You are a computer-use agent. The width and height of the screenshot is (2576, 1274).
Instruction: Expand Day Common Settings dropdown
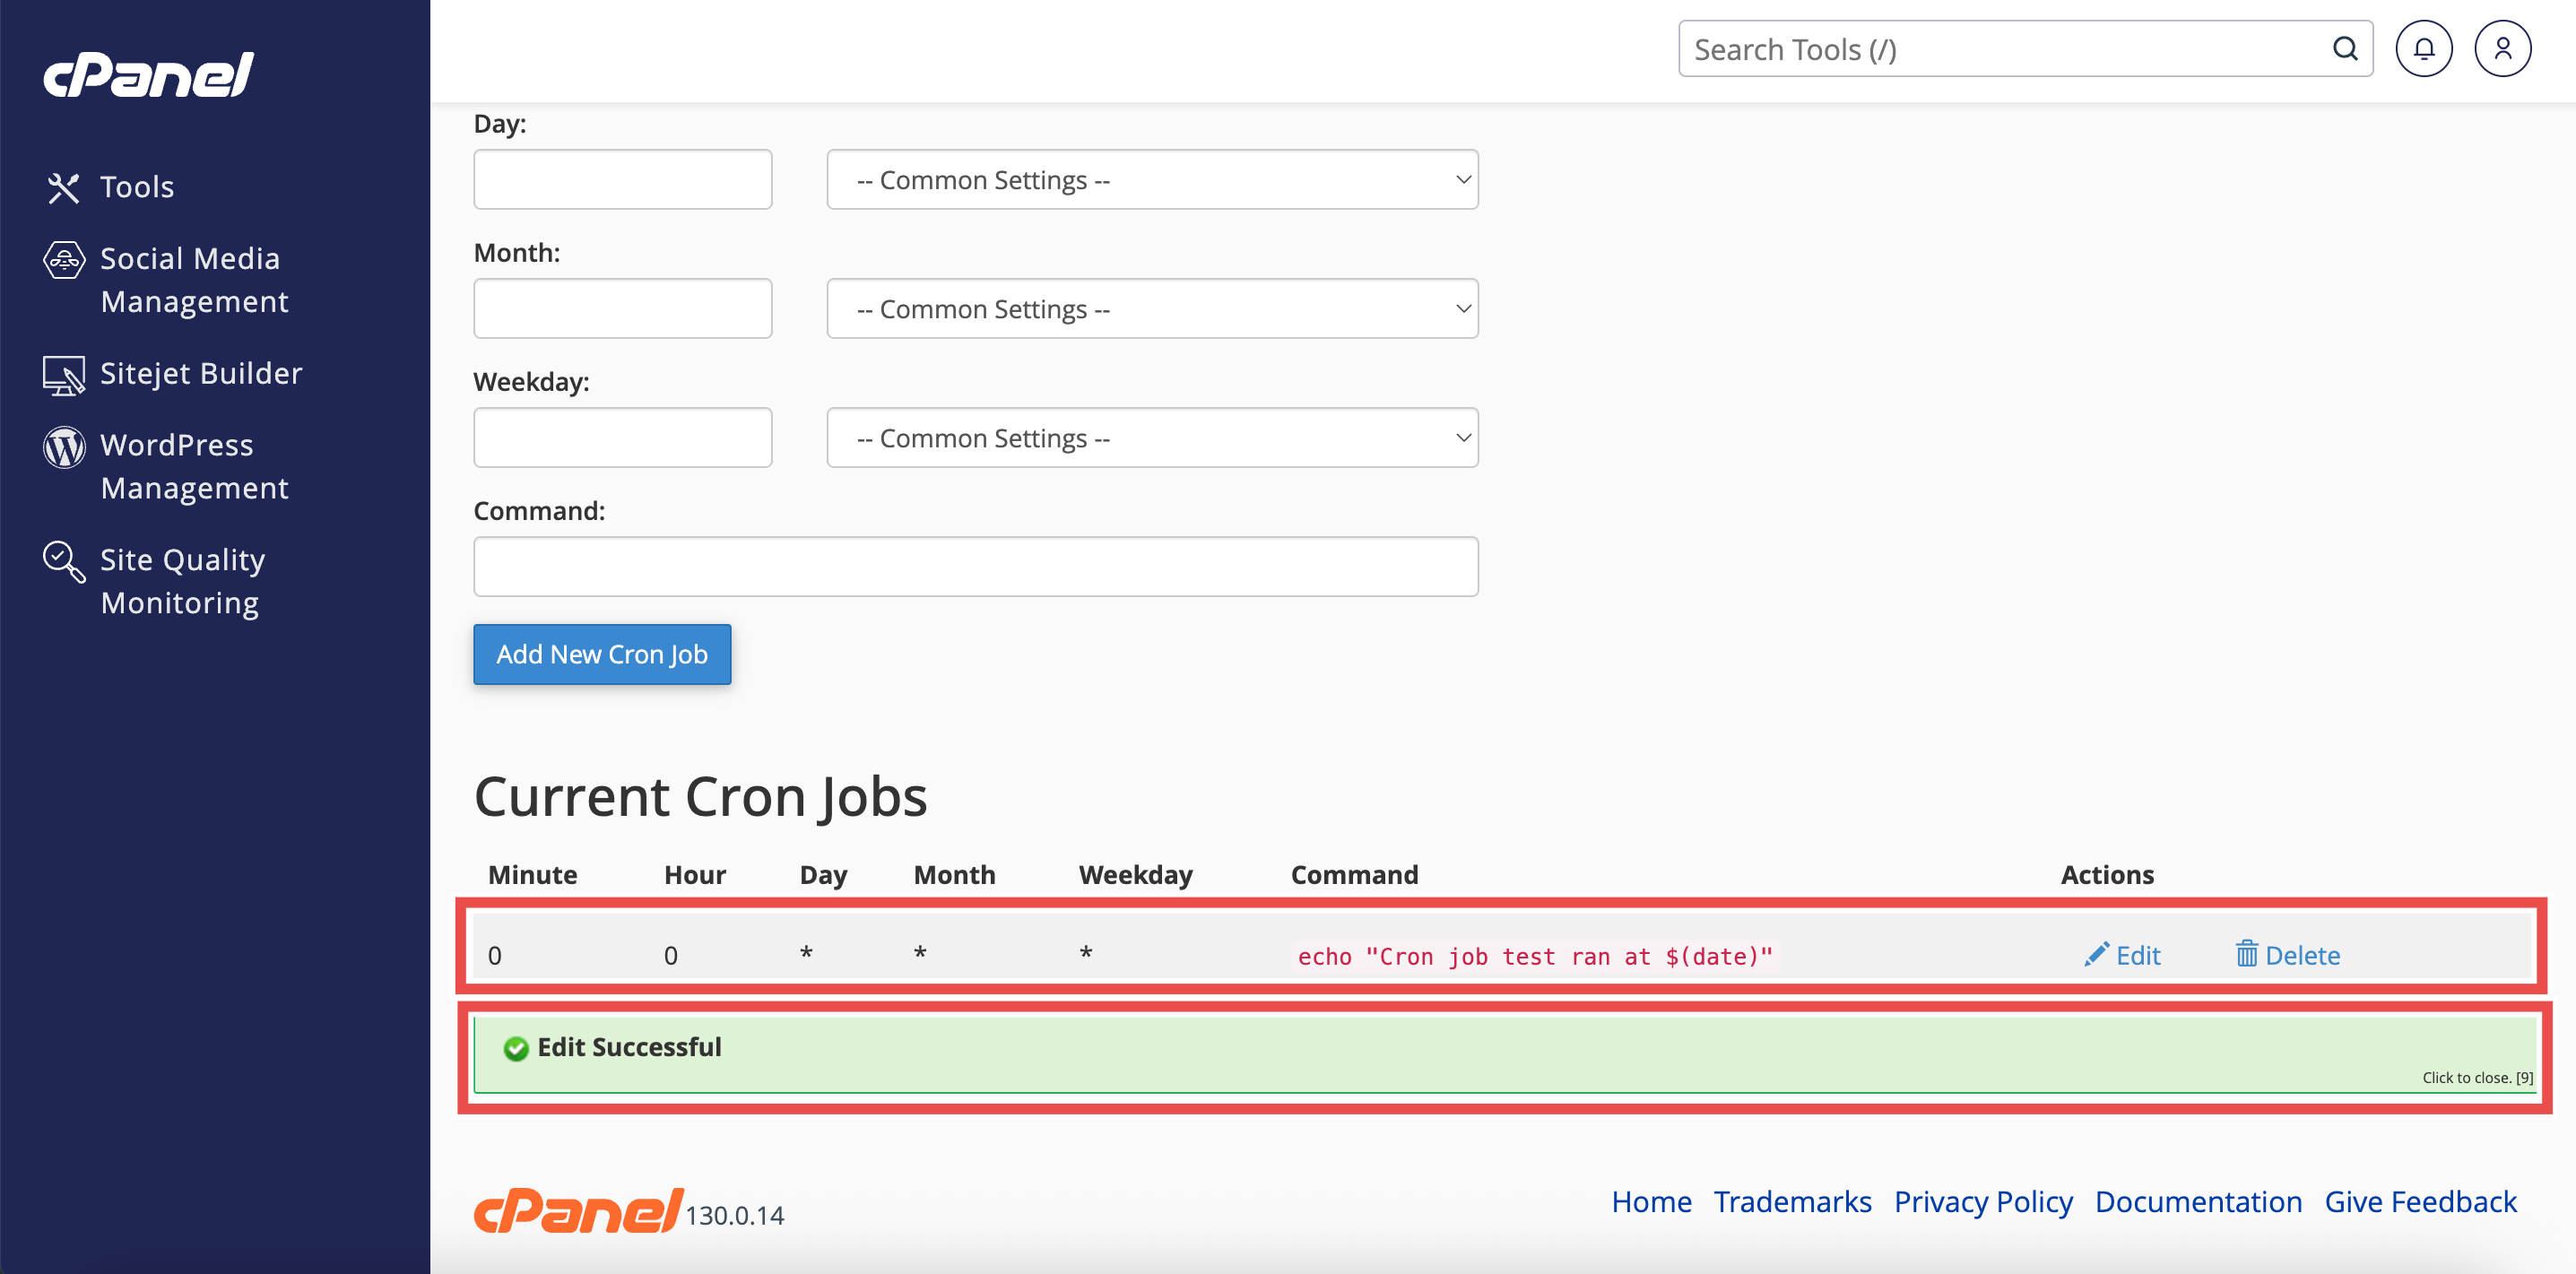(x=1152, y=180)
